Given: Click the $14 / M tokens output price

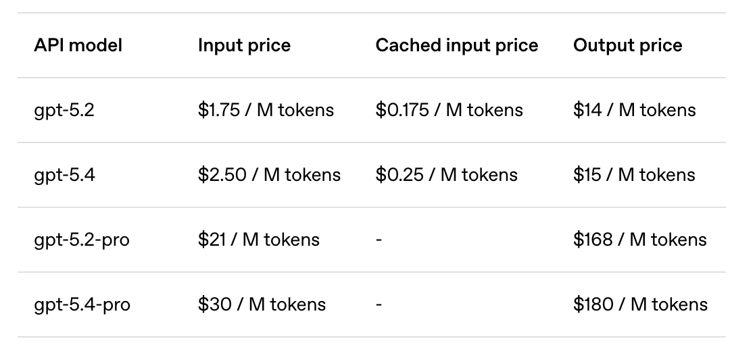Looking at the screenshot, I should (634, 110).
